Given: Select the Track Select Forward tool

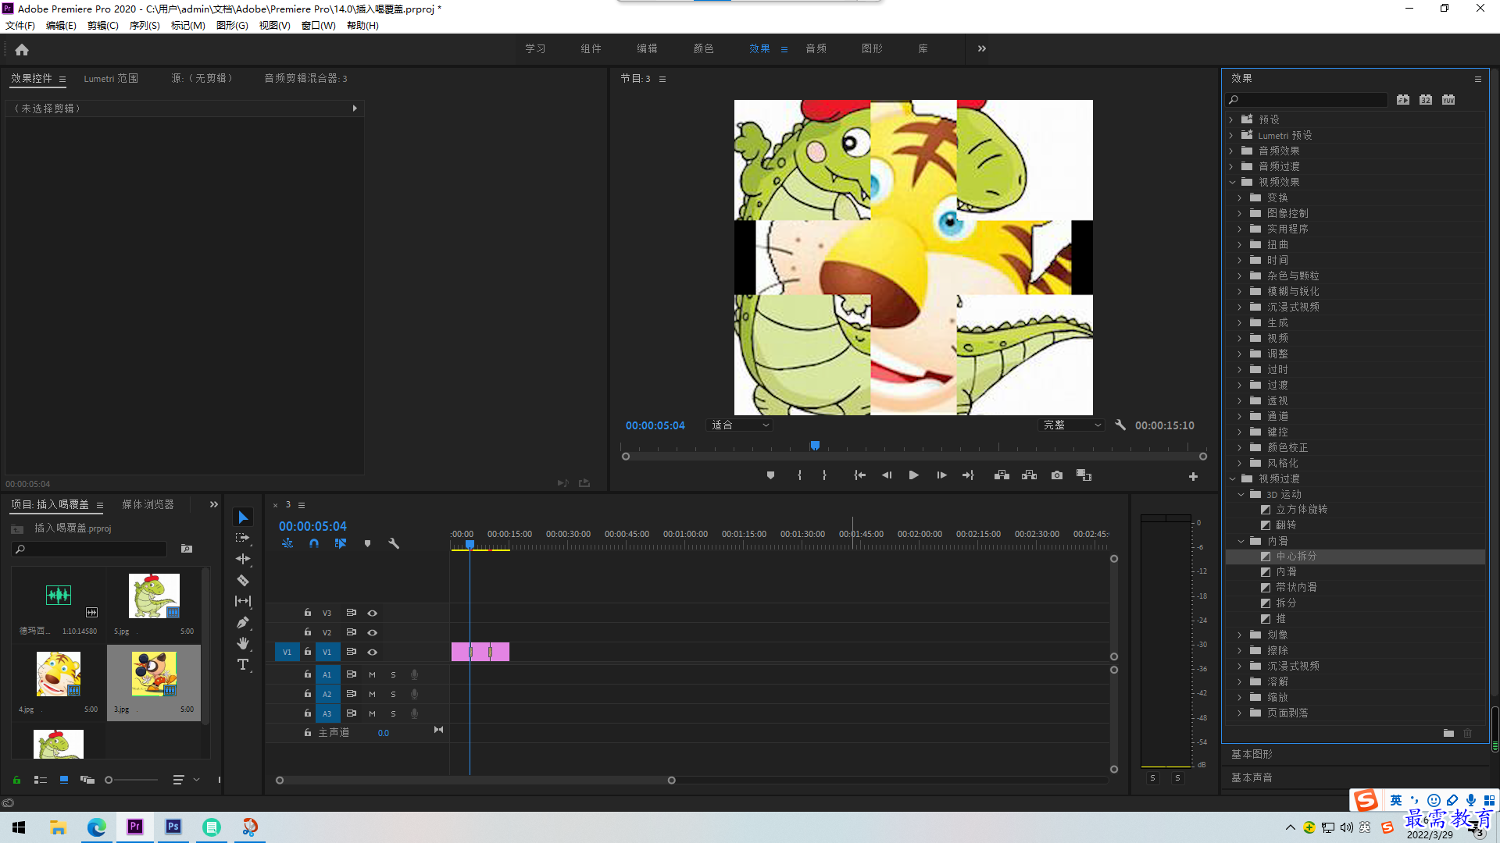Looking at the screenshot, I should [243, 538].
